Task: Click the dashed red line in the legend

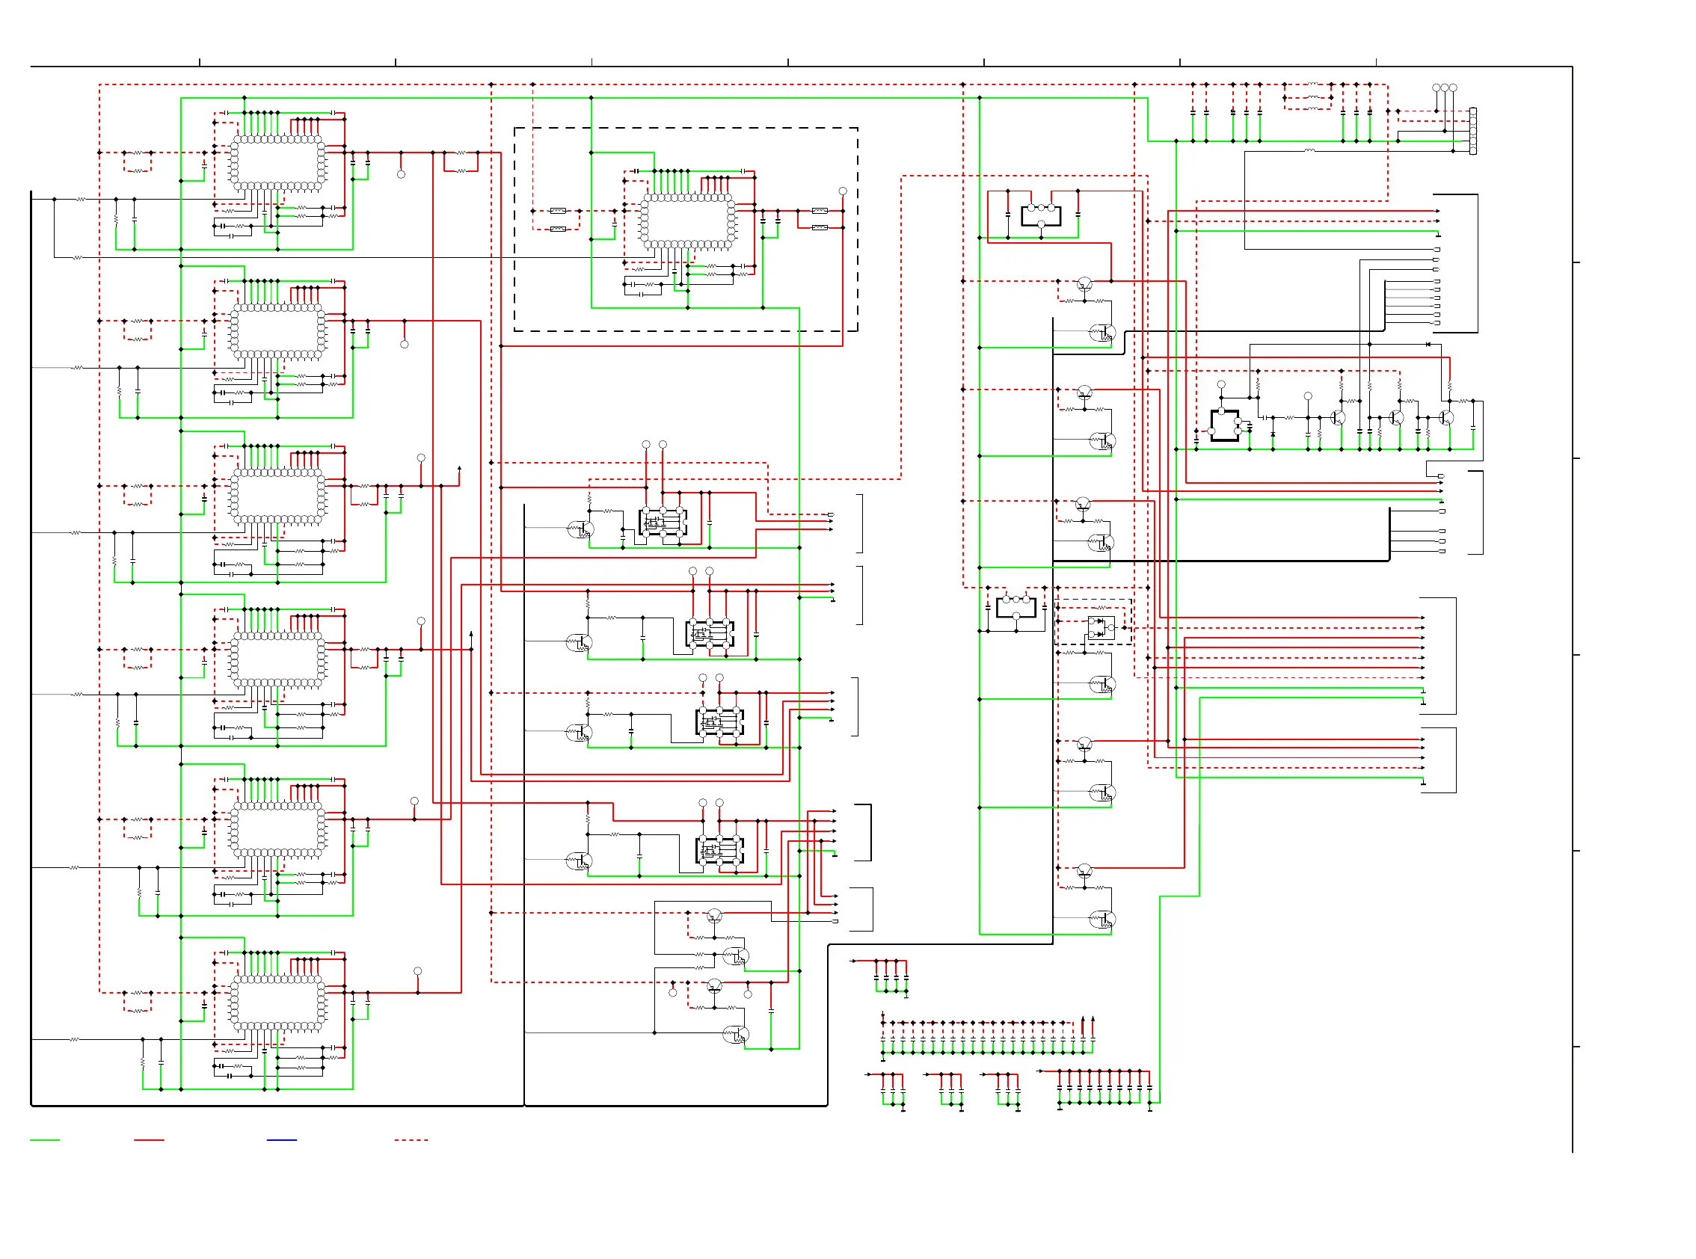Action: pos(411,1140)
